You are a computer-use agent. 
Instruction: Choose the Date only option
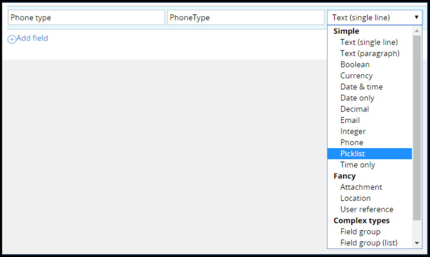[x=357, y=98]
